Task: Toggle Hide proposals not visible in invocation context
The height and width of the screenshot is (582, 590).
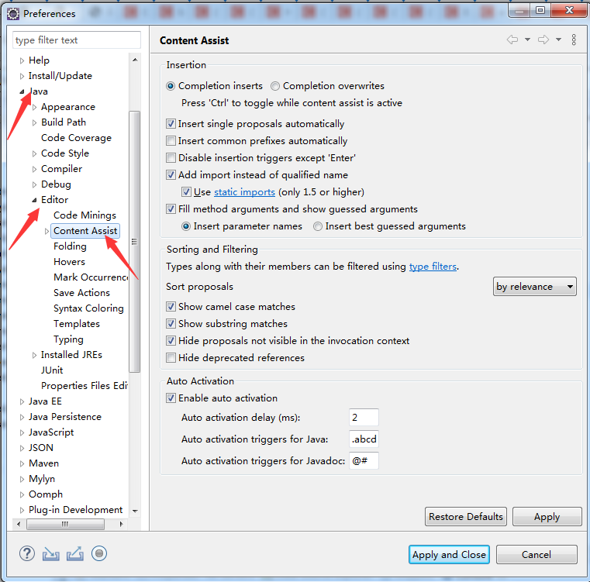Action: (x=171, y=341)
